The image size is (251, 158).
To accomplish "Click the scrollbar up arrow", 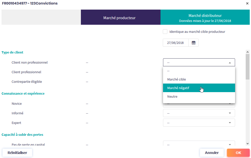I will (247, 52).
